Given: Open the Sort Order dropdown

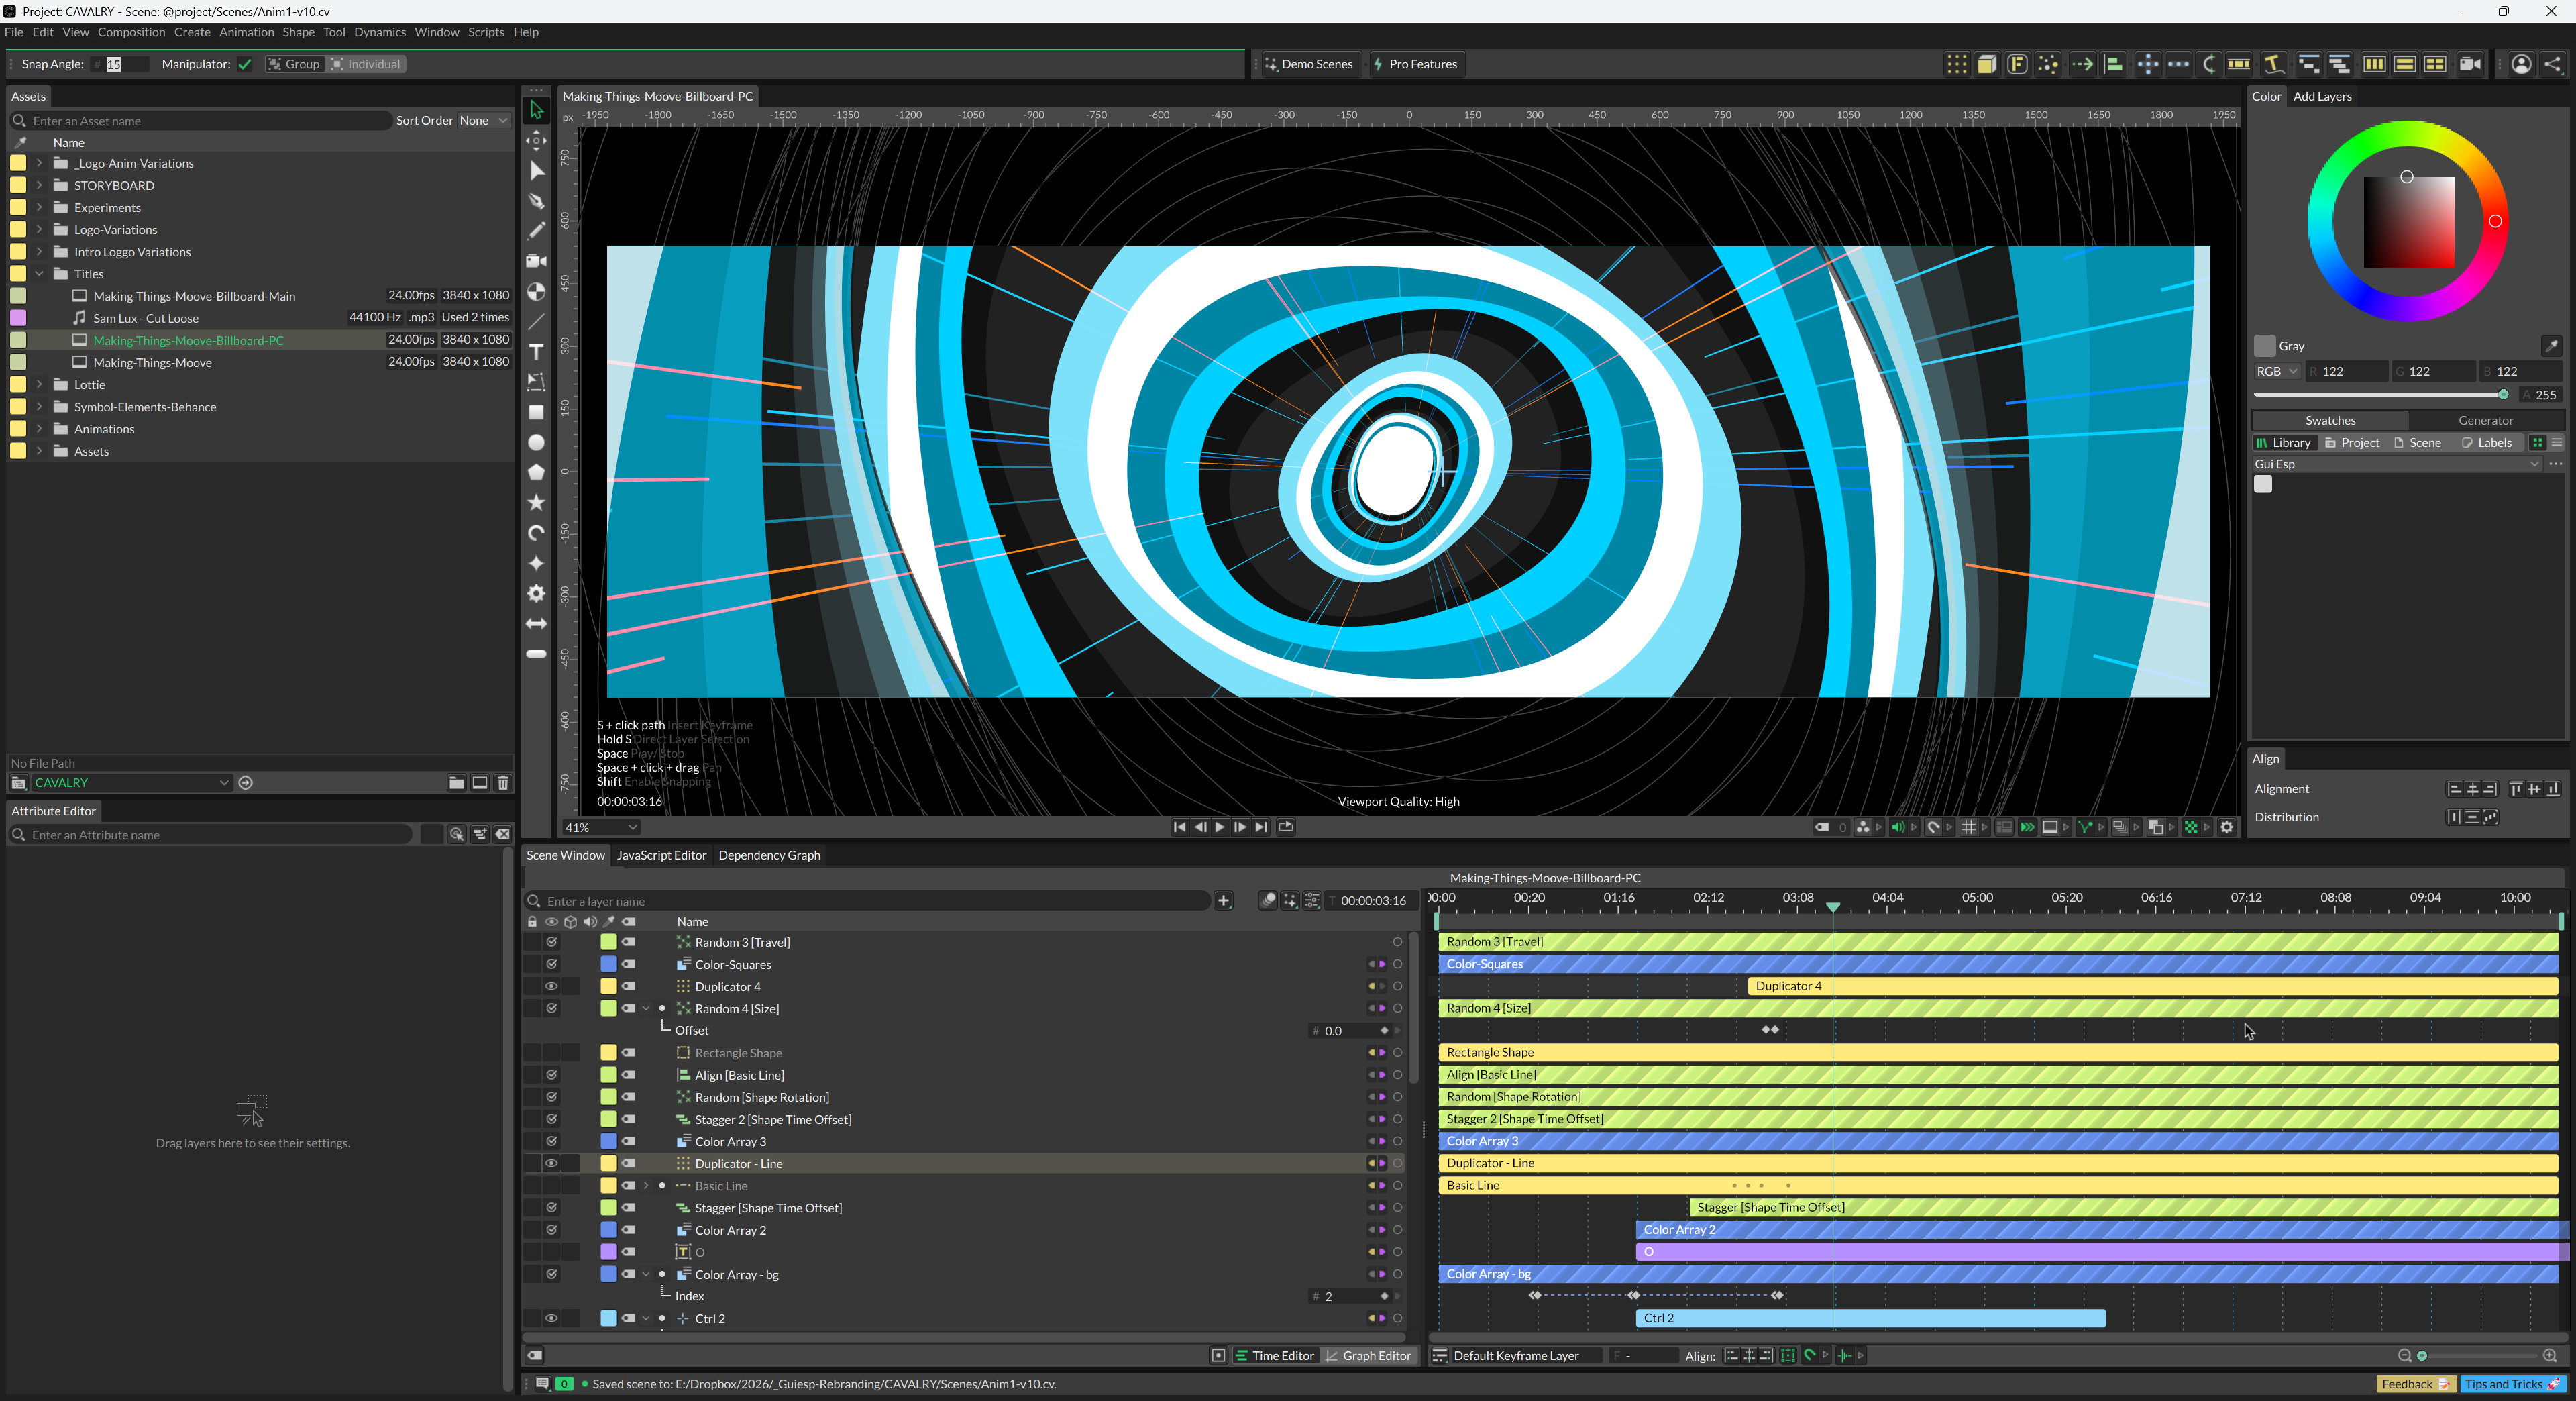Looking at the screenshot, I should [x=484, y=120].
